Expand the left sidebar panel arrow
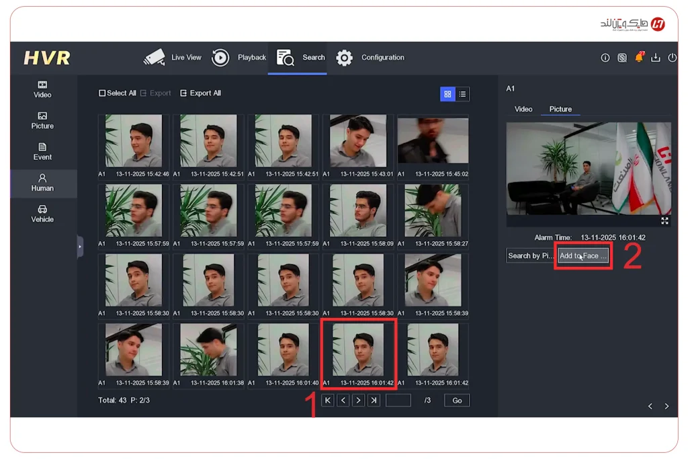The height and width of the screenshot is (459, 688). pyautogui.click(x=80, y=247)
